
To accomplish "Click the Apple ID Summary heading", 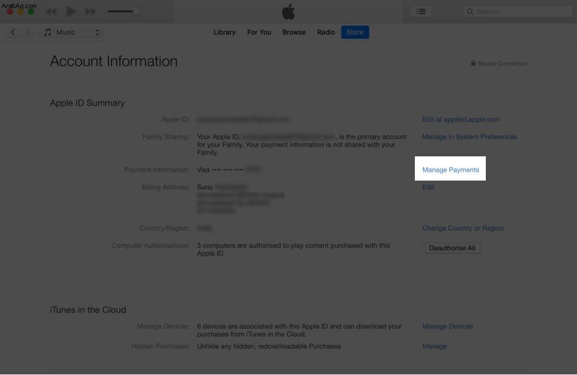I will click(x=87, y=103).
